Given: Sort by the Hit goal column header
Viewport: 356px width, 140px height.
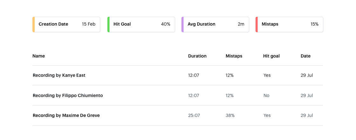Looking at the screenshot, I should click(x=271, y=56).
